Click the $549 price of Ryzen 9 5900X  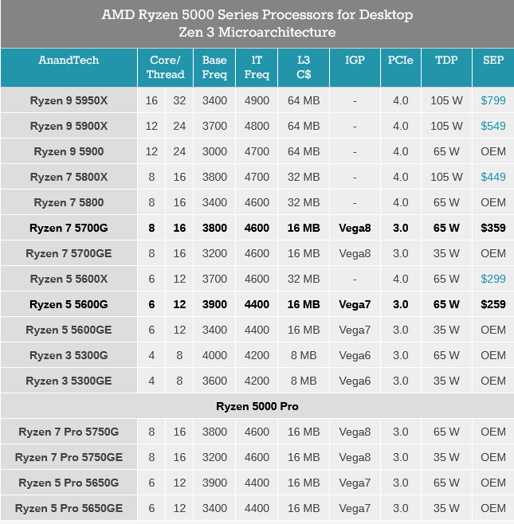[493, 126]
